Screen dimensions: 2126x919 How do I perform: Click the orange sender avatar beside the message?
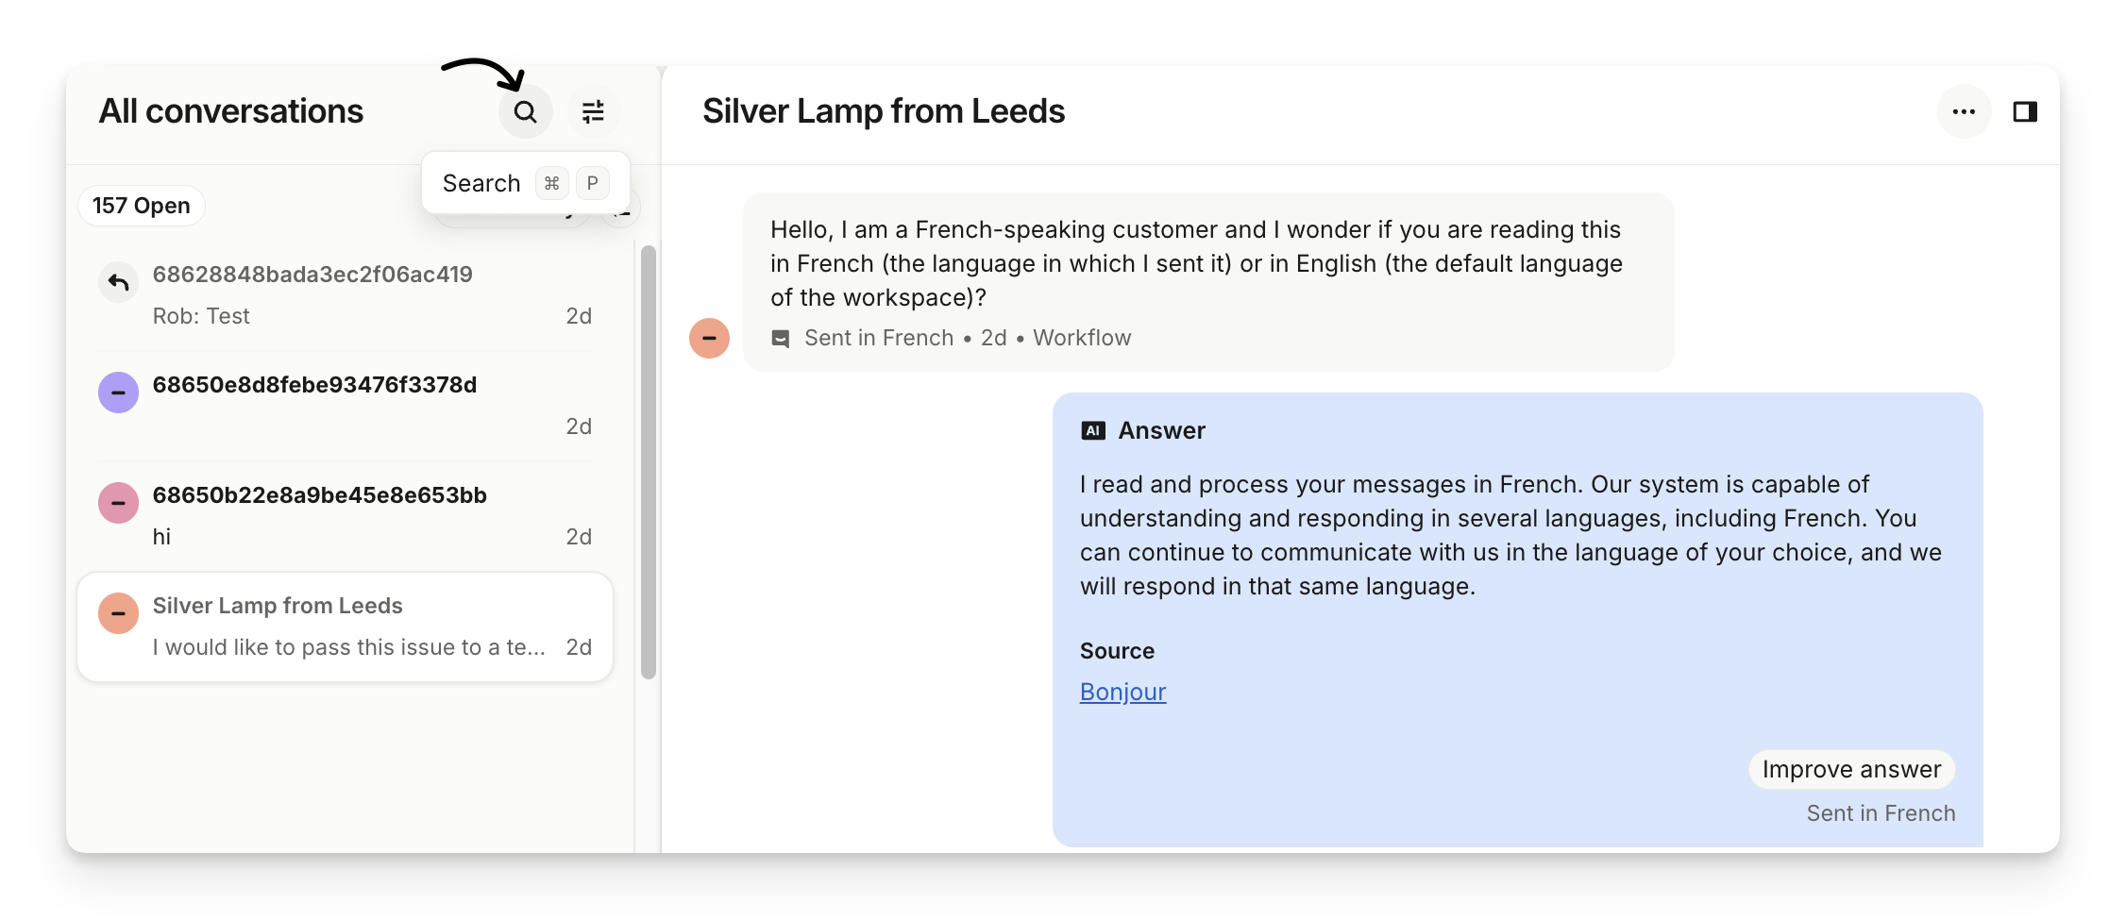[x=709, y=338]
